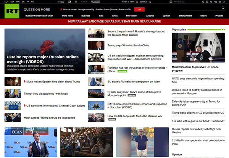The image size is (229, 158).
Task: Click the RT News App icon
Action: (171, 2)
